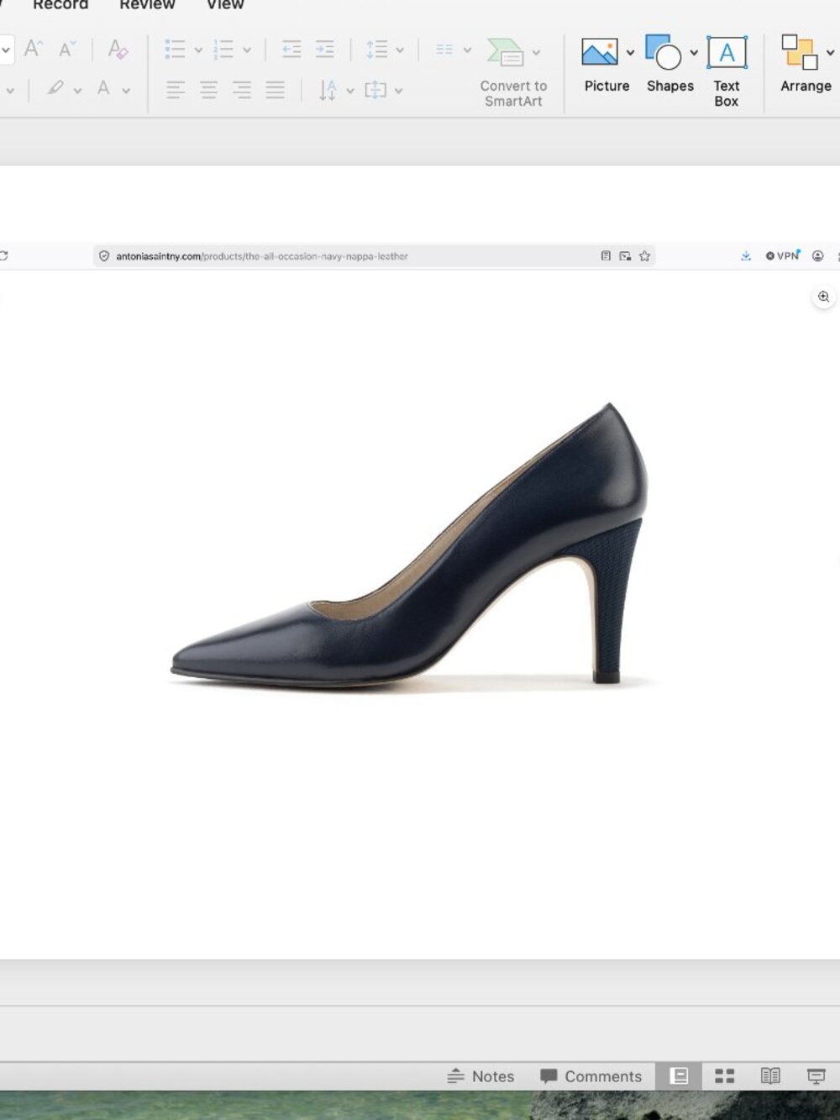The image size is (840, 1120).
Task: Start the slide show
Action: [816, 1076]
